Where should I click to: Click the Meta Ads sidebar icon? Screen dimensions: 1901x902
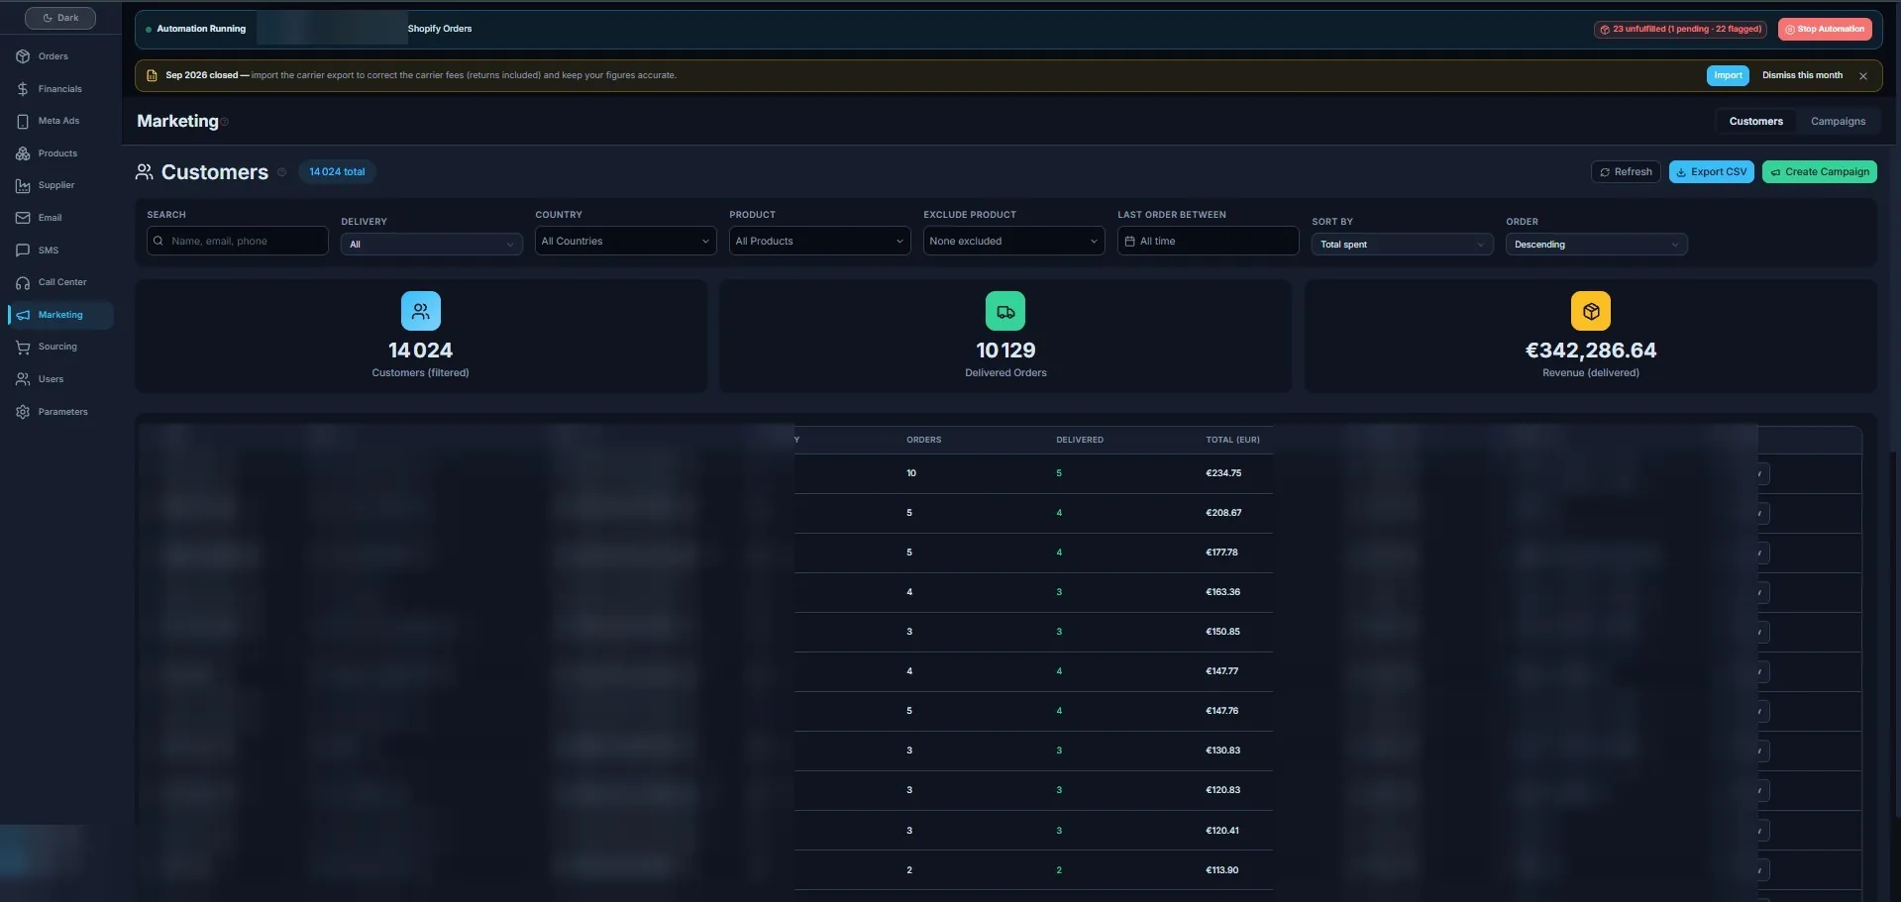23,121
